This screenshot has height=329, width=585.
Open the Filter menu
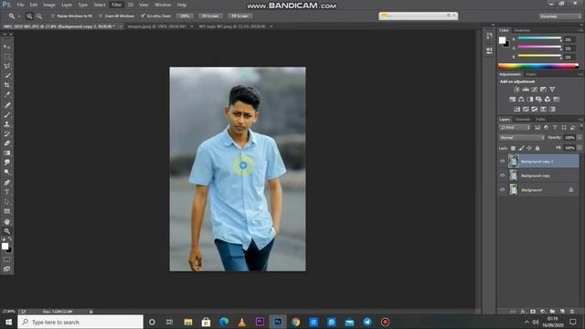116,5
